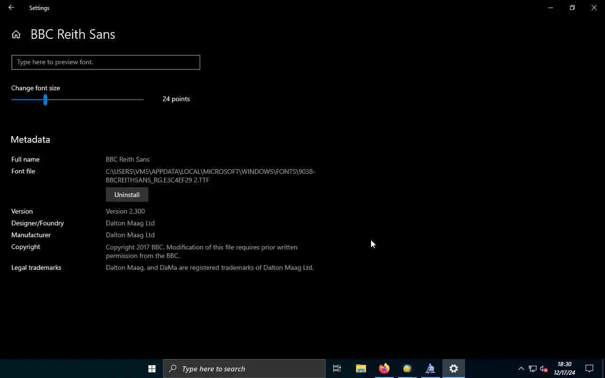Click the 'Change font size' label
This screenshot has height=378, width=605.
pyautogui.click(x=36, y=88)
